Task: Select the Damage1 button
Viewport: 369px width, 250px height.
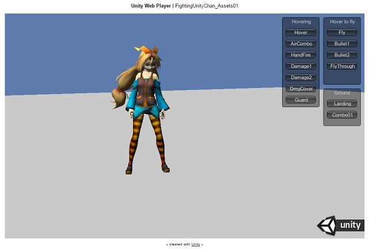Action: click(300, 66)
